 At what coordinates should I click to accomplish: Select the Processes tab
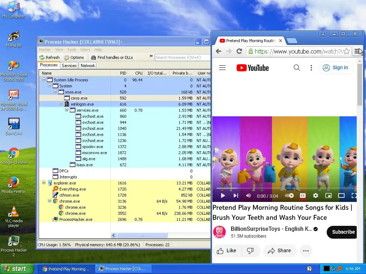pos(49,65)
